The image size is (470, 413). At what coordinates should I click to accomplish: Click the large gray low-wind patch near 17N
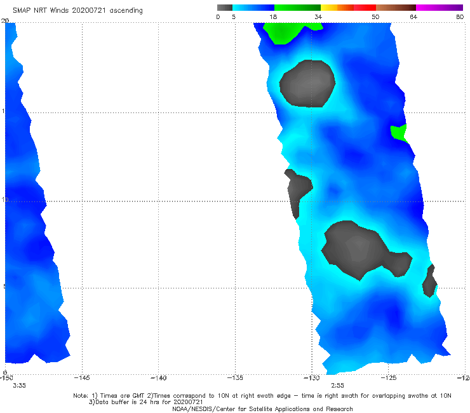(x=307, y=84)
